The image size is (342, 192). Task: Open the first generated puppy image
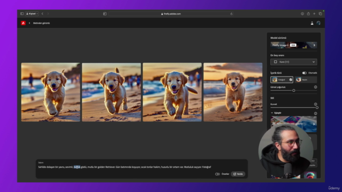click(51, 92)
